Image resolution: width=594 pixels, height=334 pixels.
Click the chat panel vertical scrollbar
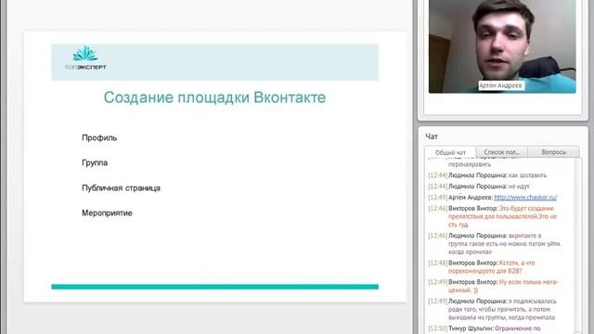pyautogui.click(x=578, y=245)
